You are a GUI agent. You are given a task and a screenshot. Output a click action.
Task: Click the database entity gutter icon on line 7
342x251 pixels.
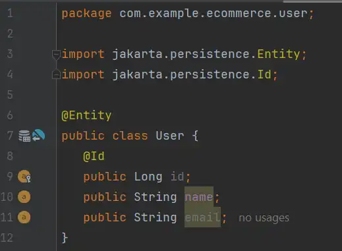pyautogui.click(x=24, y=136)
